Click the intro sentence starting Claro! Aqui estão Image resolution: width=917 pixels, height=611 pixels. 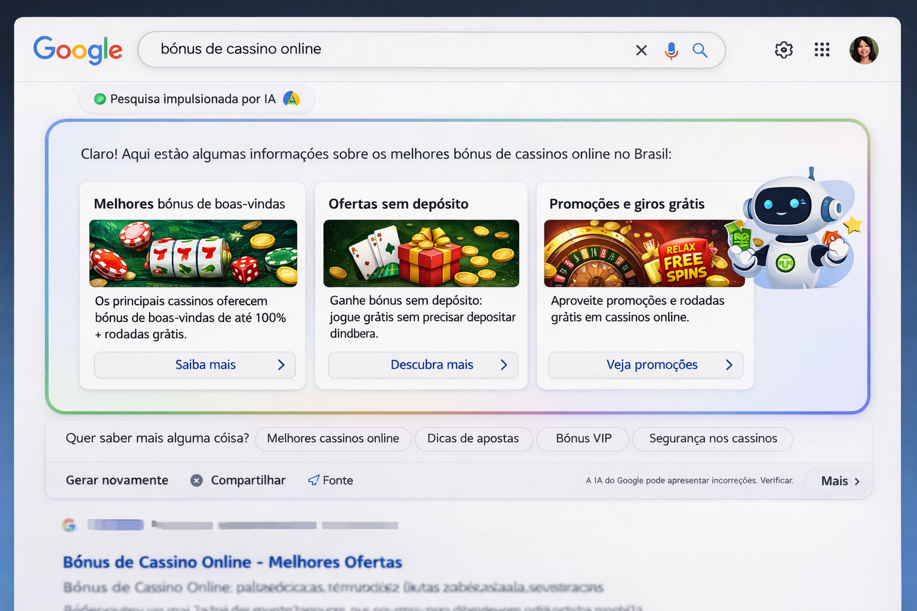coord(376,154)
